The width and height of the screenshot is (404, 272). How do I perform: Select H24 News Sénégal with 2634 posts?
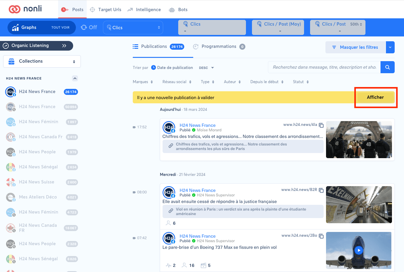click(42, 167)
